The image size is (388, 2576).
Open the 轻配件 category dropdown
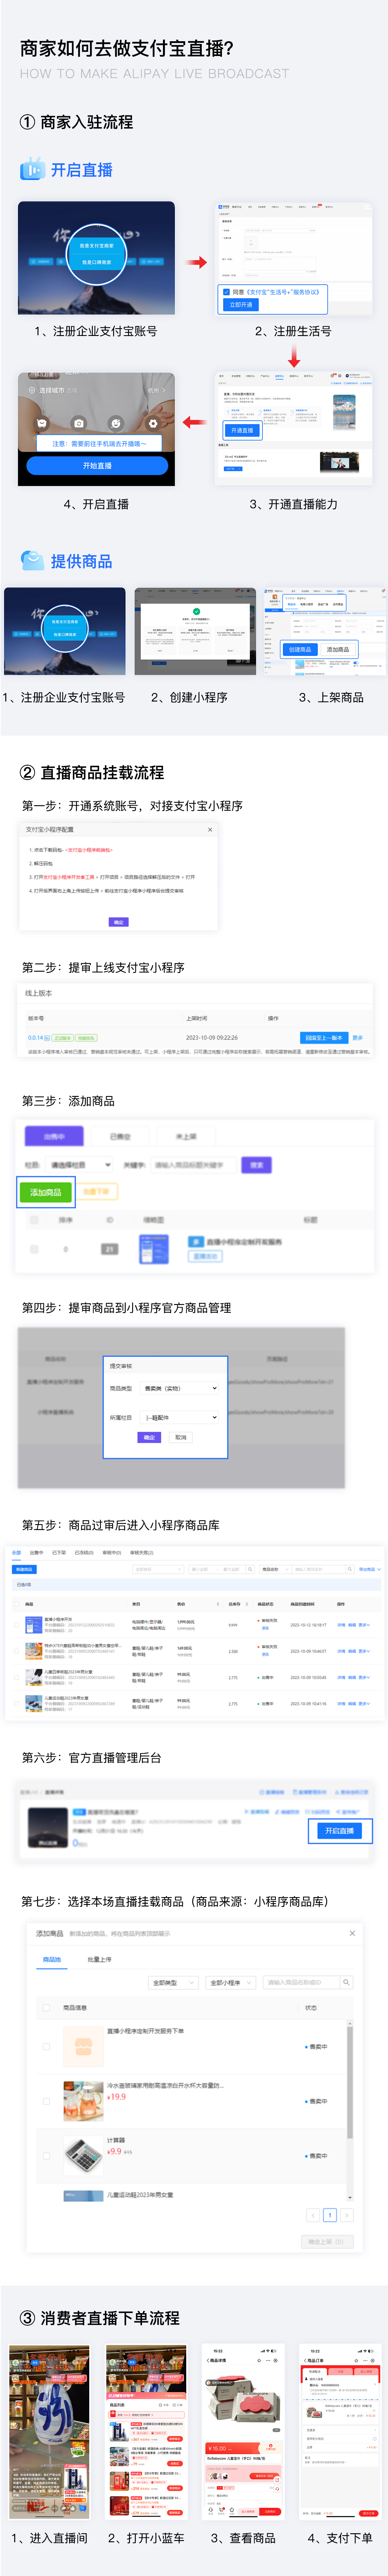click(180, 1417)
